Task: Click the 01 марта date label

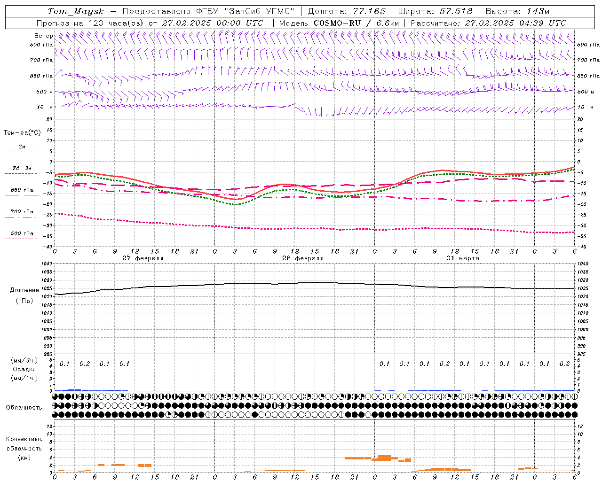Action: click(463, 258)
